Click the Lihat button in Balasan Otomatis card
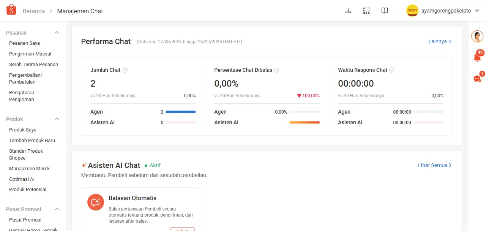 (182, 229)
